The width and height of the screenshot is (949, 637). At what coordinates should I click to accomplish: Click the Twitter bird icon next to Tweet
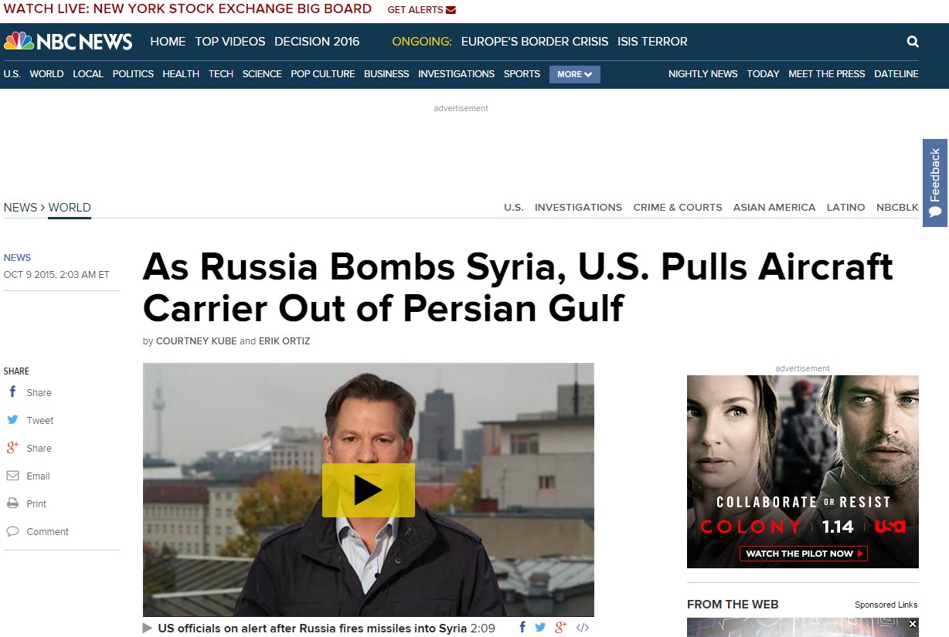click(12, 420)
